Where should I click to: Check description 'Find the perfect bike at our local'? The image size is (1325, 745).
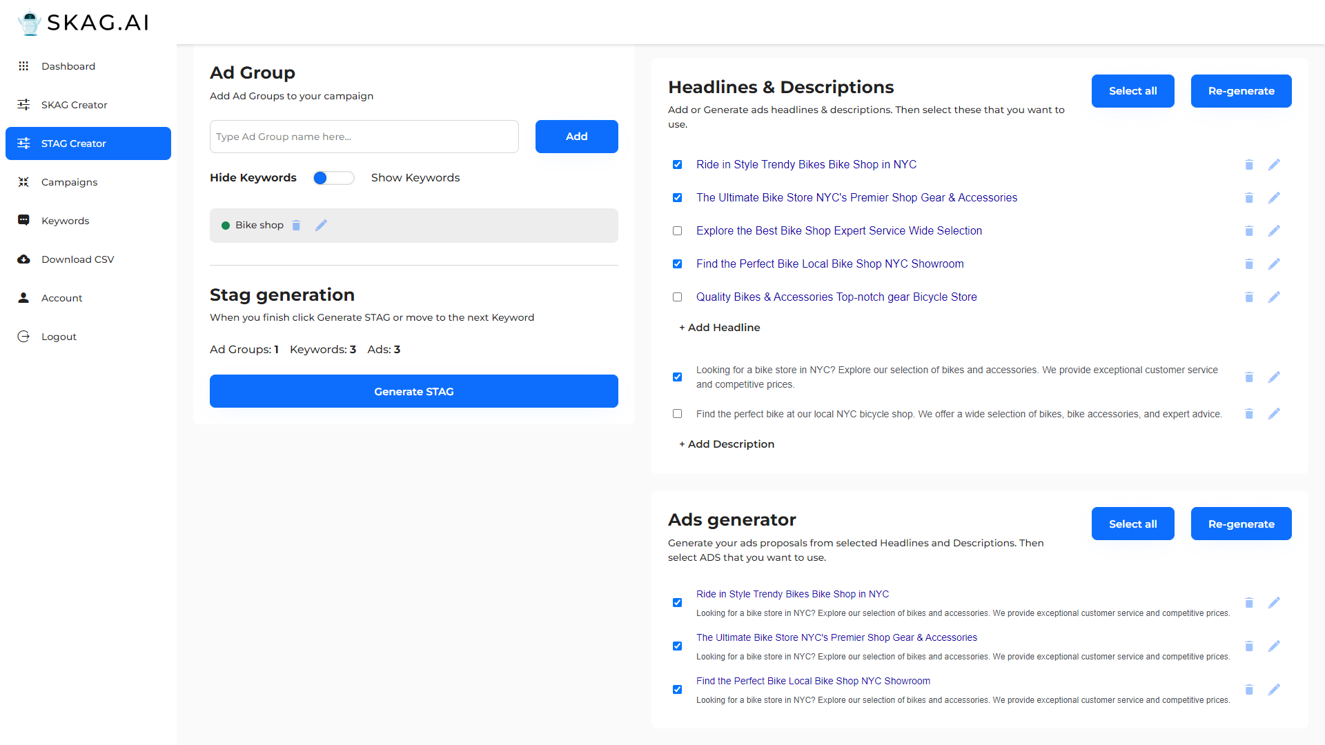coord(677,414)
